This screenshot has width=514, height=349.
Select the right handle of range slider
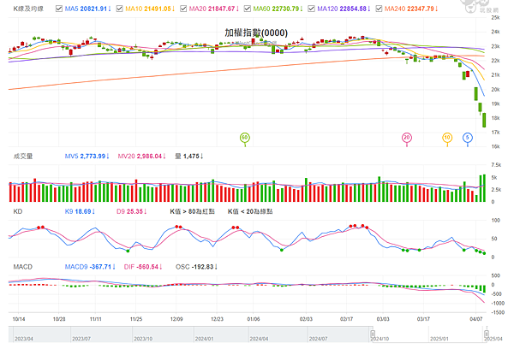coord(487,334)
